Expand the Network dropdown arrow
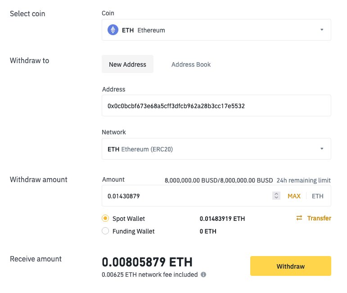The image size is (347, 293). click(x=321, y=149)
